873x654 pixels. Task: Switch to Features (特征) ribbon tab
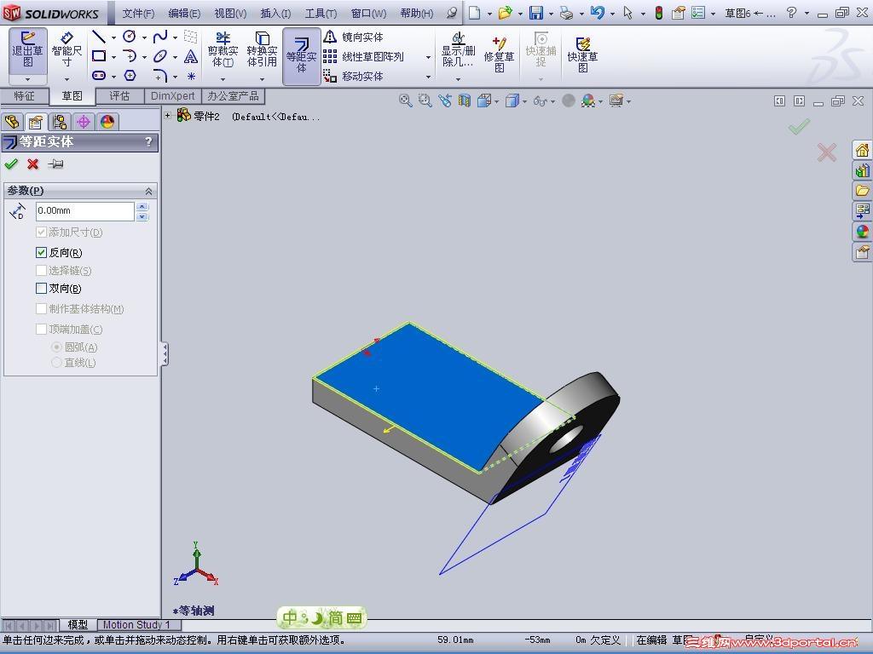(24, 96)
